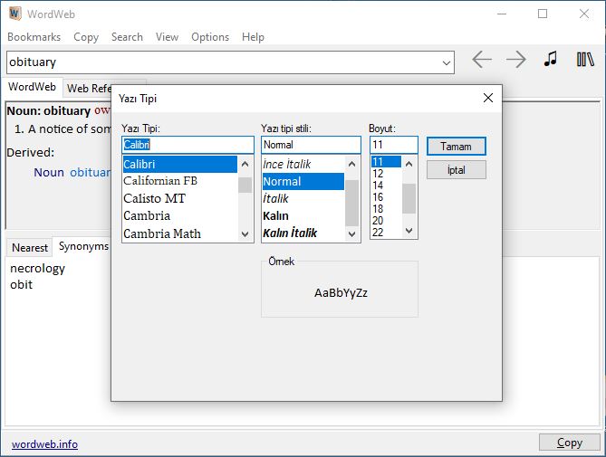
Task: Choose Kalın style
Action: (303, 215)
